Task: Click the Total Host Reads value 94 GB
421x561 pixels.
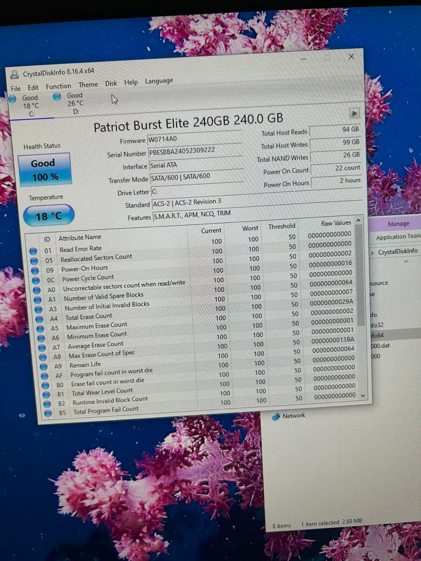Action: 335,130
